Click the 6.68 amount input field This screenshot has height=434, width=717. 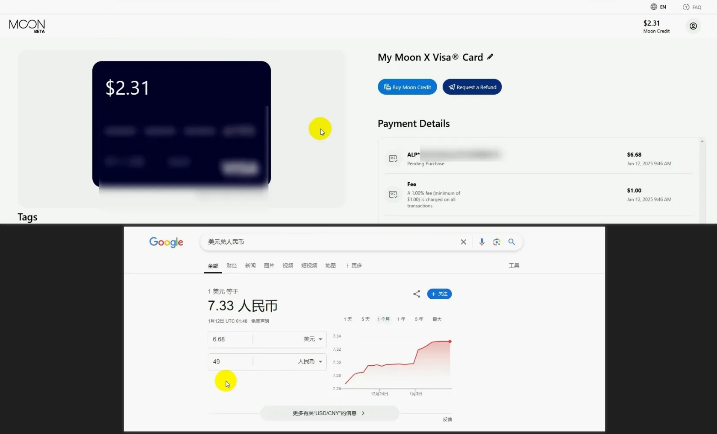tap(231, 339)
